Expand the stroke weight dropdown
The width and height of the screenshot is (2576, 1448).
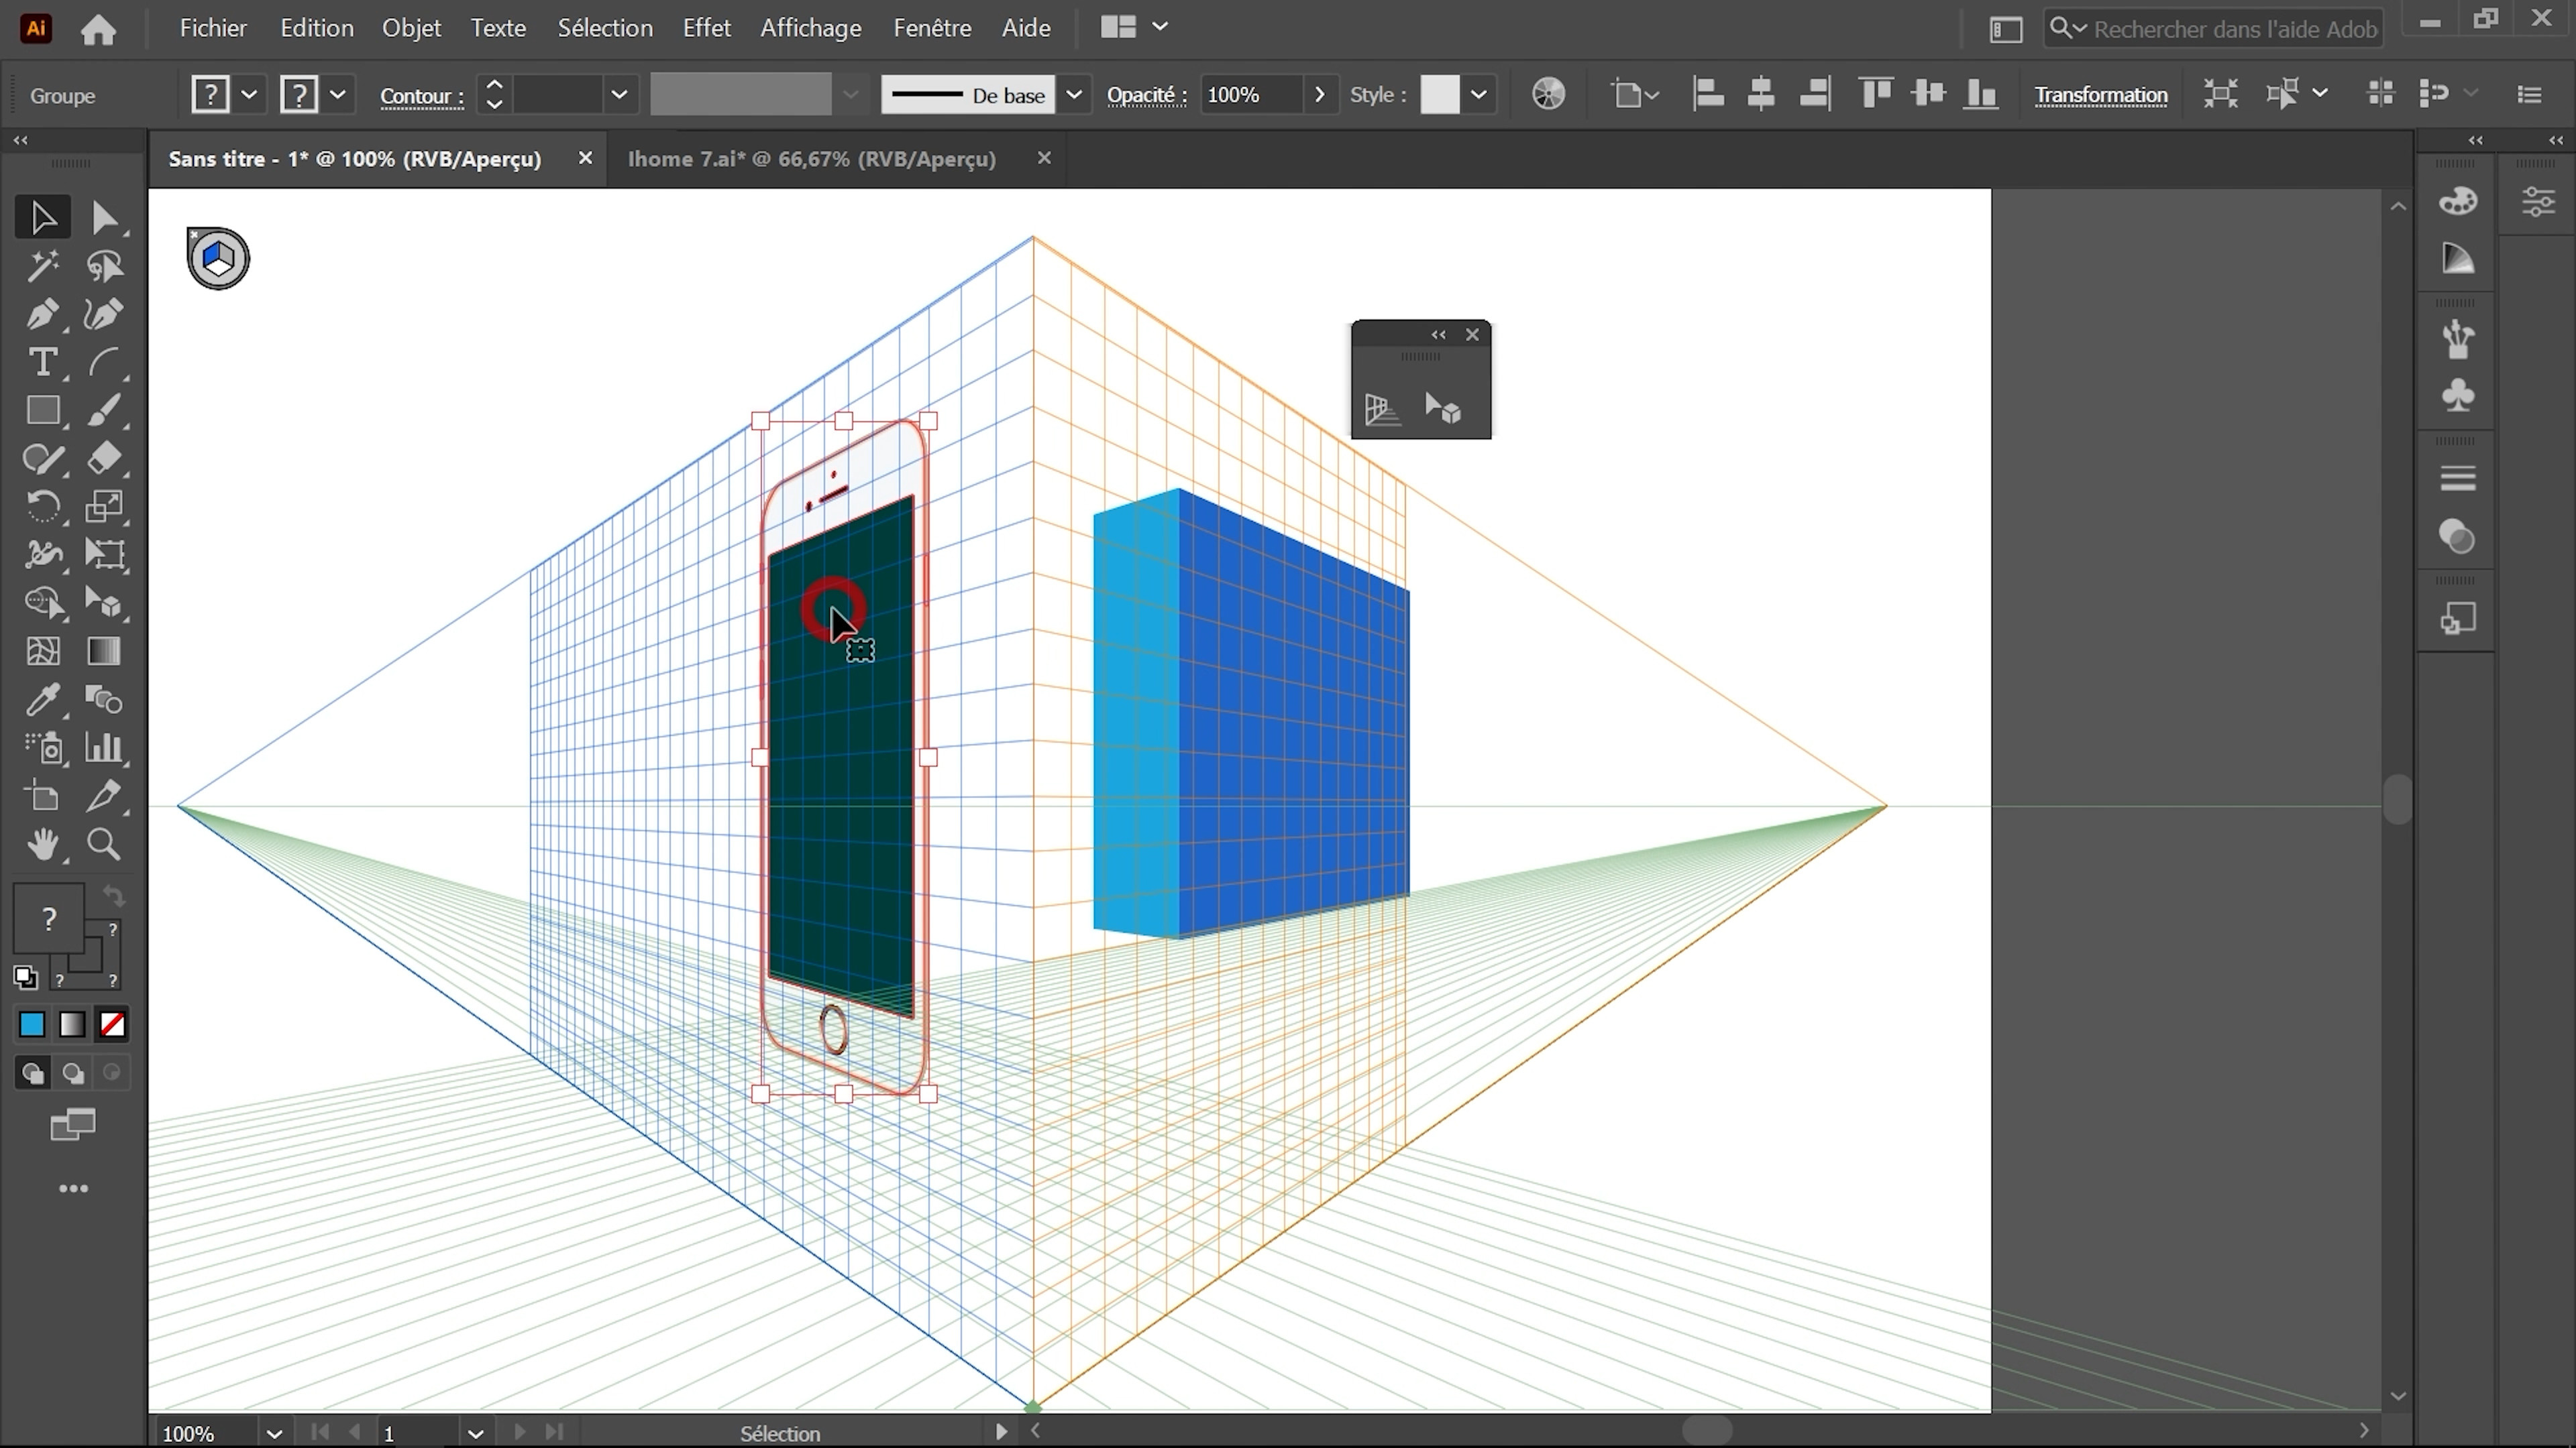pos(619,95)
